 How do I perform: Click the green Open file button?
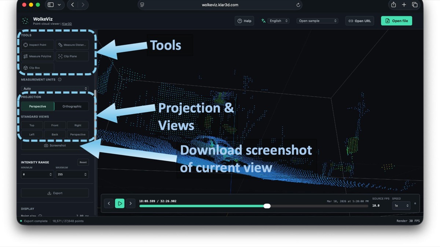click(396, 21)
